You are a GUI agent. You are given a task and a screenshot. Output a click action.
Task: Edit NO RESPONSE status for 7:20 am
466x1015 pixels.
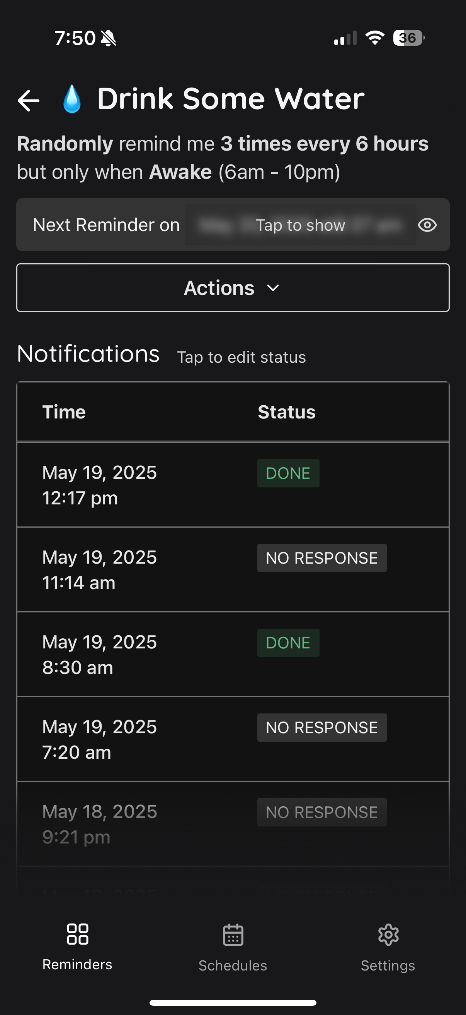[321, 727]
